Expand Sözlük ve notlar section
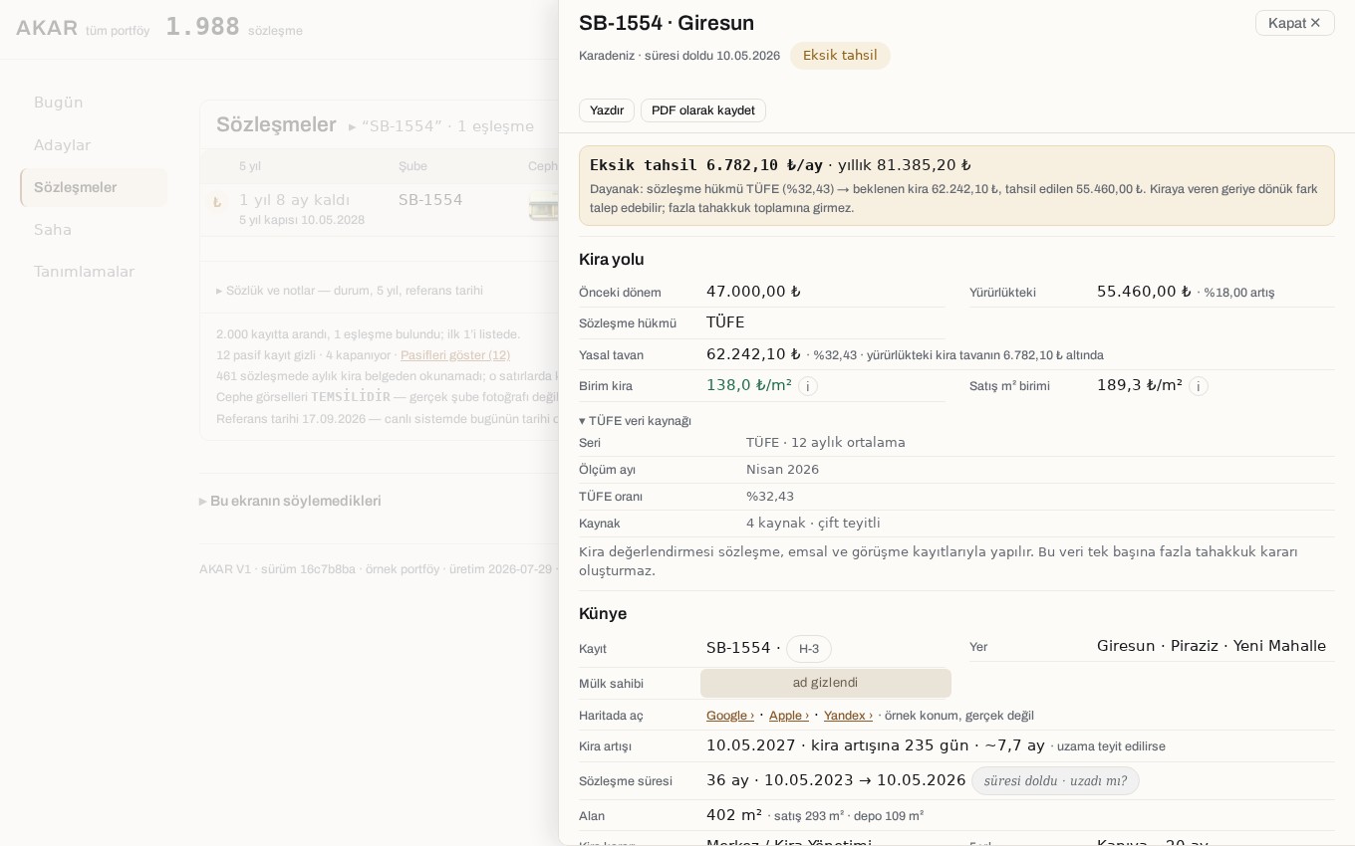Image resolution: width=1355 pixels, height=846 pixels. click(x=350, y=291)
